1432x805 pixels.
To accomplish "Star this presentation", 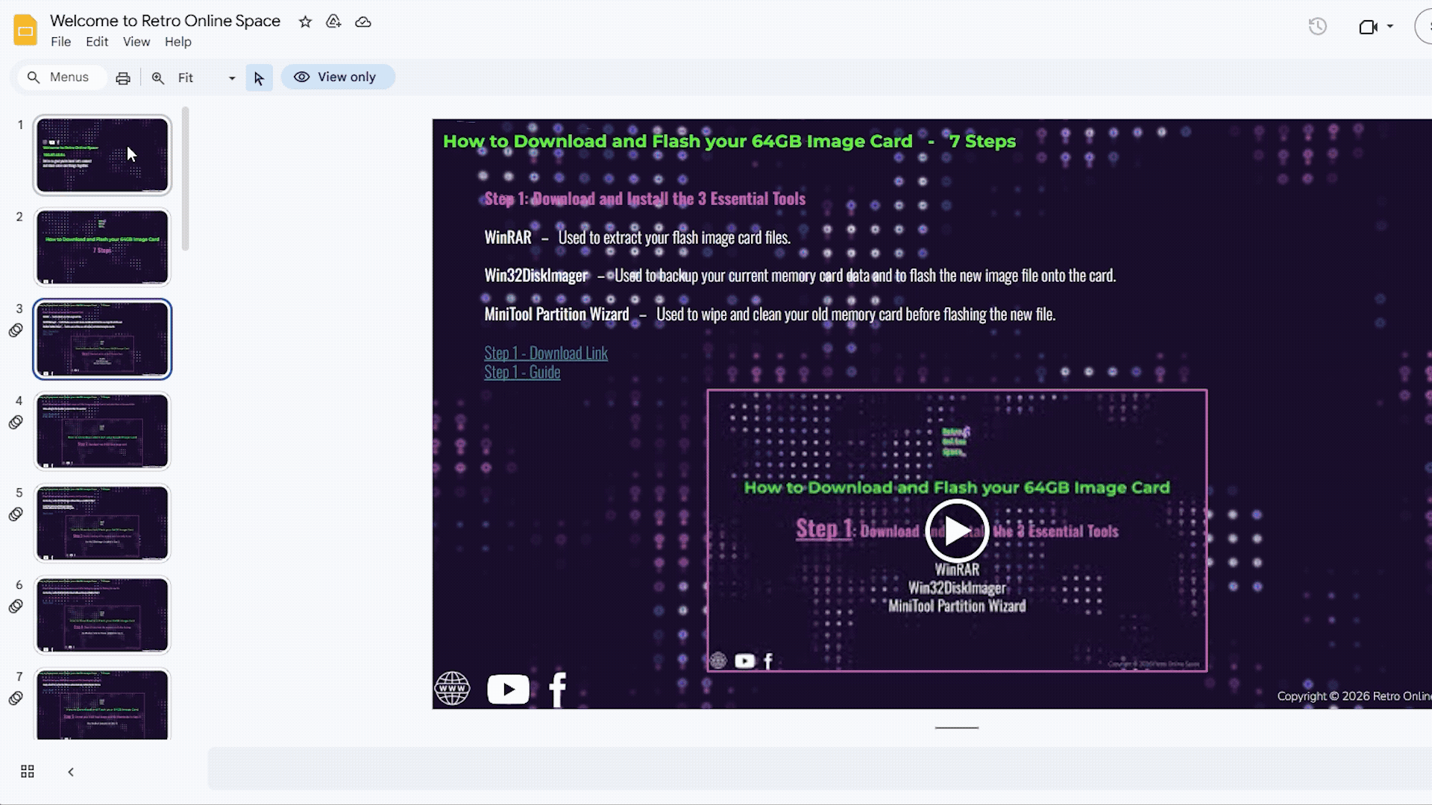I will tap(305, 22).
